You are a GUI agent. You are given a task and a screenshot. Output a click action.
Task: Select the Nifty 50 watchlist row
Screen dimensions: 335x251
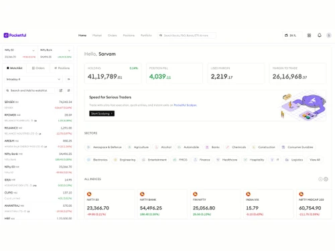tap(38, 169)
